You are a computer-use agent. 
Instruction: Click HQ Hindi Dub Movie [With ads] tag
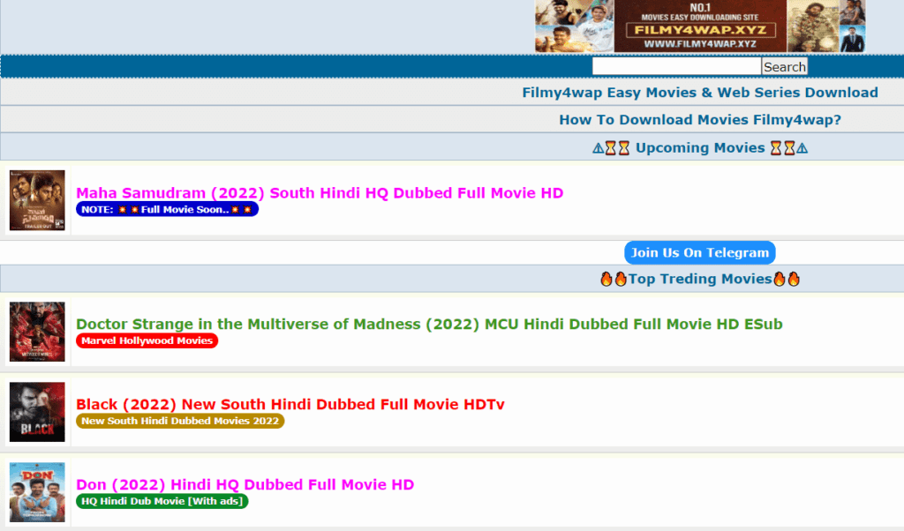click(162, 501)
